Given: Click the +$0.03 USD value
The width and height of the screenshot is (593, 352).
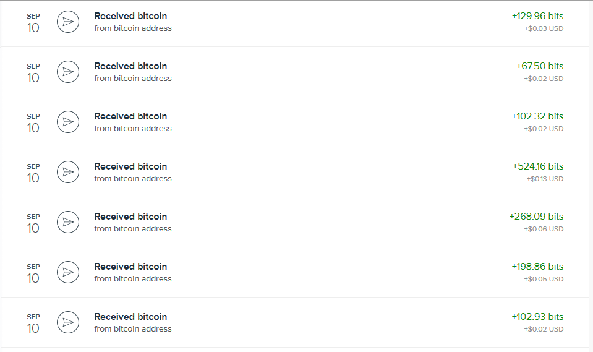Looking at the screenshot, I should coord(544,28).
